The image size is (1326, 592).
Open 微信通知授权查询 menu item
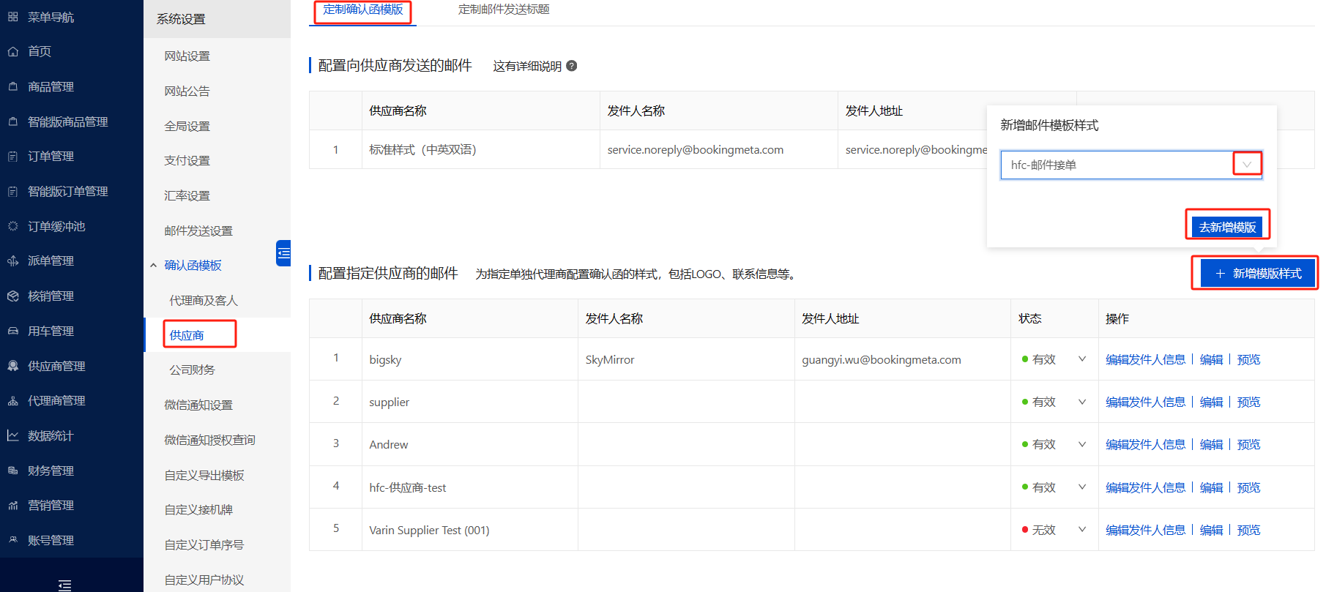point(209,440)
